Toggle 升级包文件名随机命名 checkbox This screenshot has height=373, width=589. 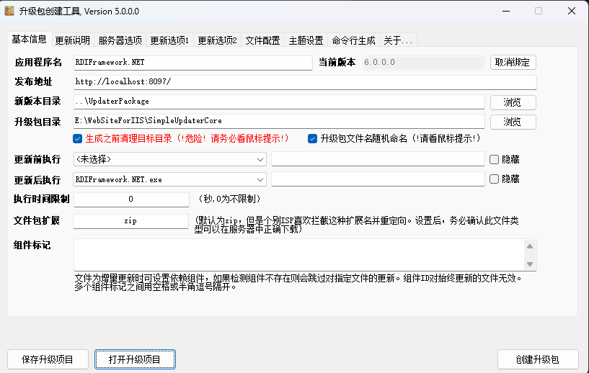click(x=313, y=138)
